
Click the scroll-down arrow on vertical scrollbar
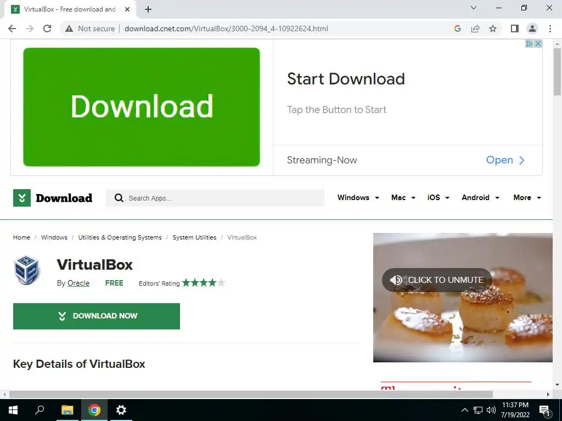click(557, 385)
